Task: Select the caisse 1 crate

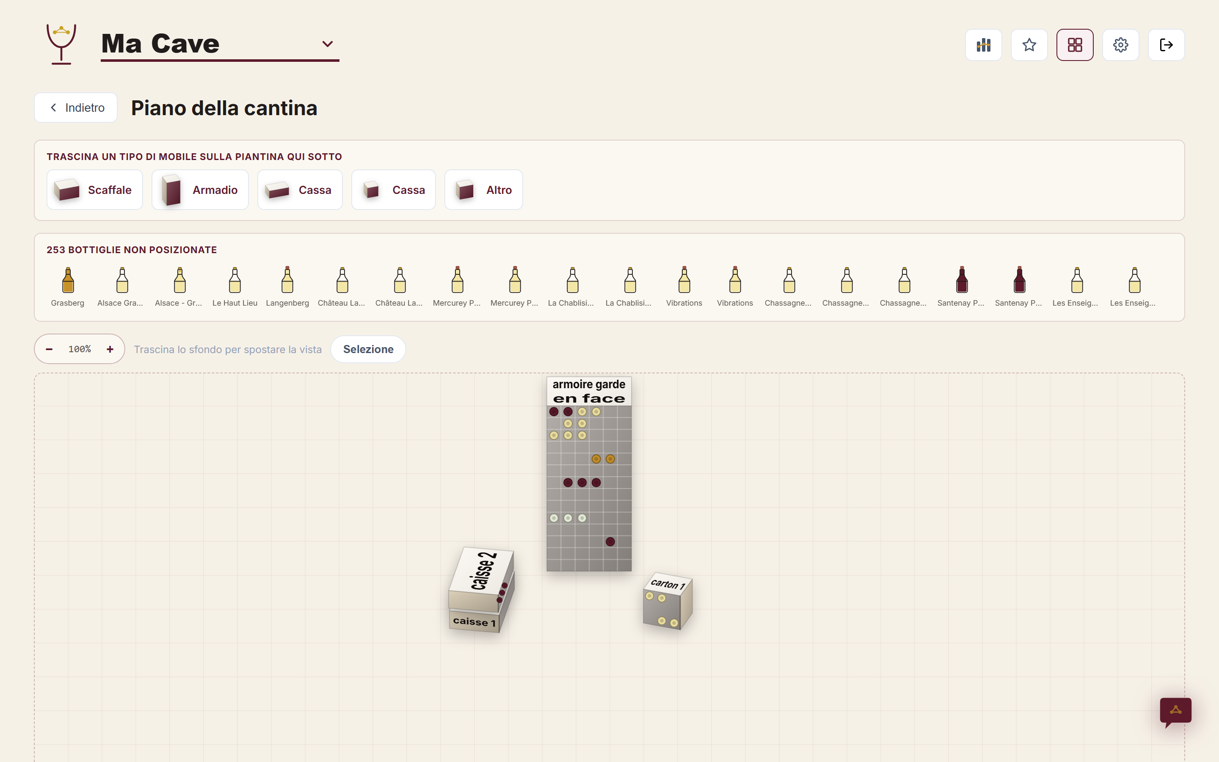Action: 474,621
